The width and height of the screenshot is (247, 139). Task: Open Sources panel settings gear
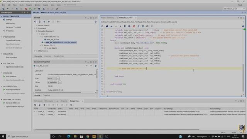pyautogui.click(x=95, y=22)
